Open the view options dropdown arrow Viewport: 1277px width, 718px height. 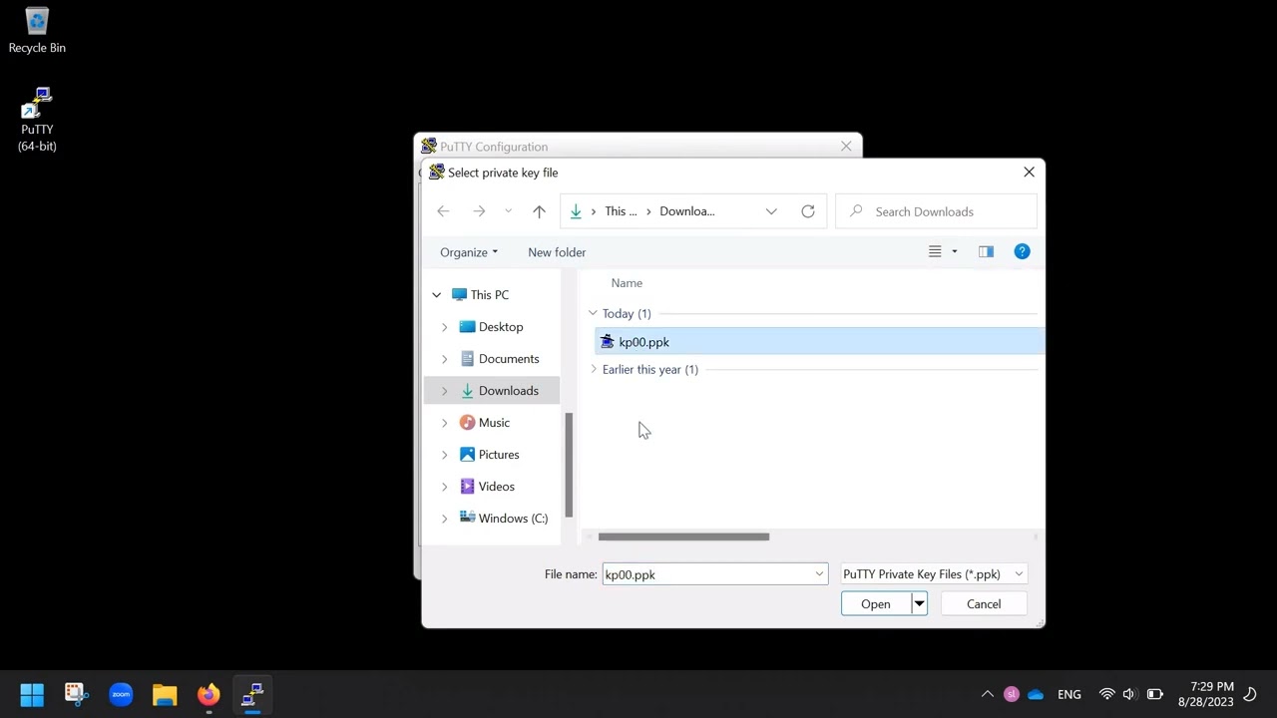point(954,252)
